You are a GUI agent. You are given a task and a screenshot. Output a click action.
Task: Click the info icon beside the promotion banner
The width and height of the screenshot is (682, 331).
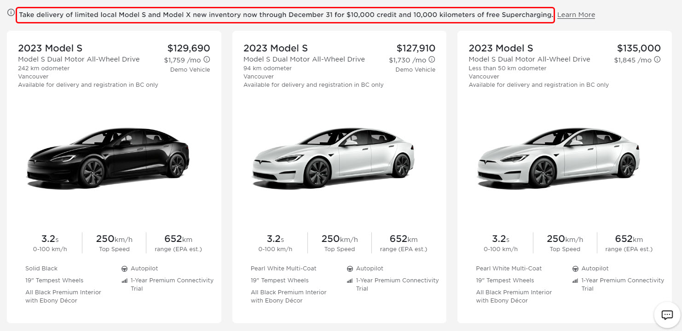tap(11, 13)
